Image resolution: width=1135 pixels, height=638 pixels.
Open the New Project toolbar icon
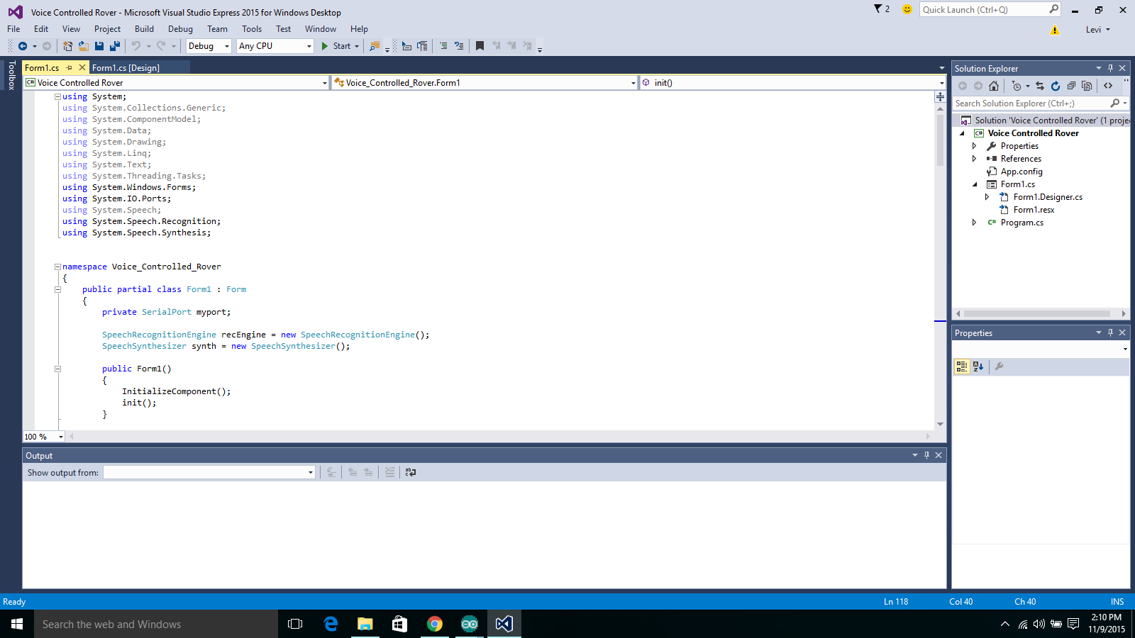pyautogui.click(x=67, y=46)
